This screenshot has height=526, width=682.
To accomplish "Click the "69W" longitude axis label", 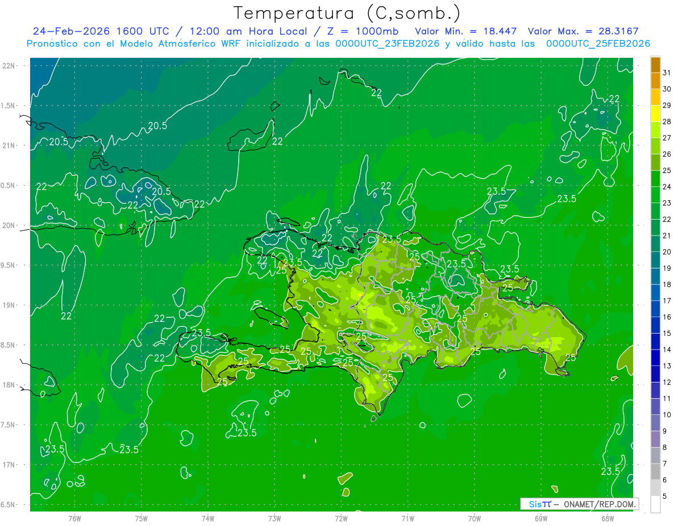I will click(541, 518).
